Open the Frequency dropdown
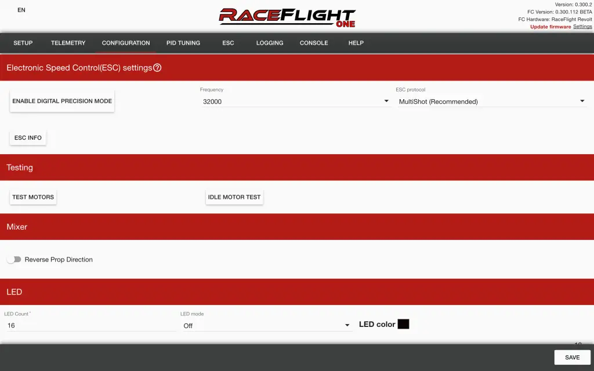Viewport: 594px width, 371px height. 385,101
